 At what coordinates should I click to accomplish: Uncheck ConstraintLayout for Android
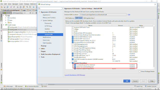75,65
